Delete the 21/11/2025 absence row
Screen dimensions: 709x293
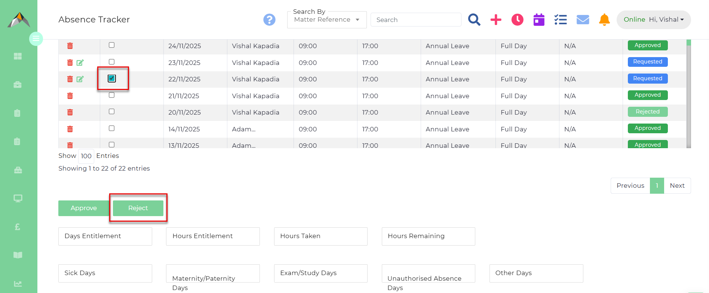pyautogui.click(x=70, y=96)
